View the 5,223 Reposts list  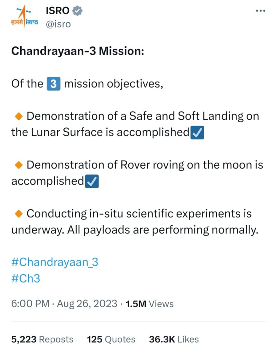(x=42, y=339)
